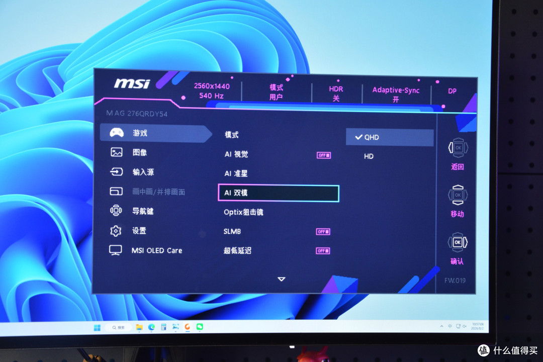
Task: Click the msi logo
Action: point(132,83)
